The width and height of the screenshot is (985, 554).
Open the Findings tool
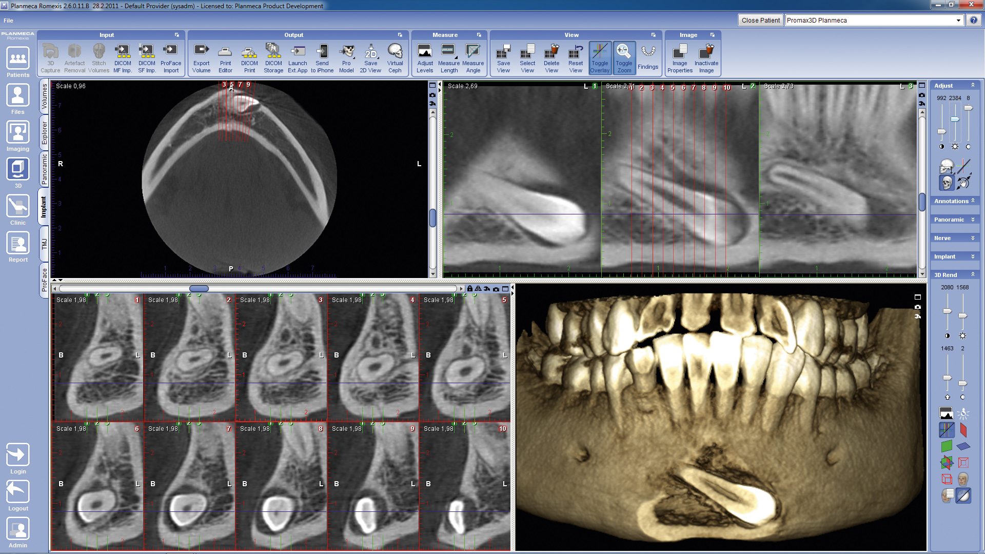coord(648,57)
